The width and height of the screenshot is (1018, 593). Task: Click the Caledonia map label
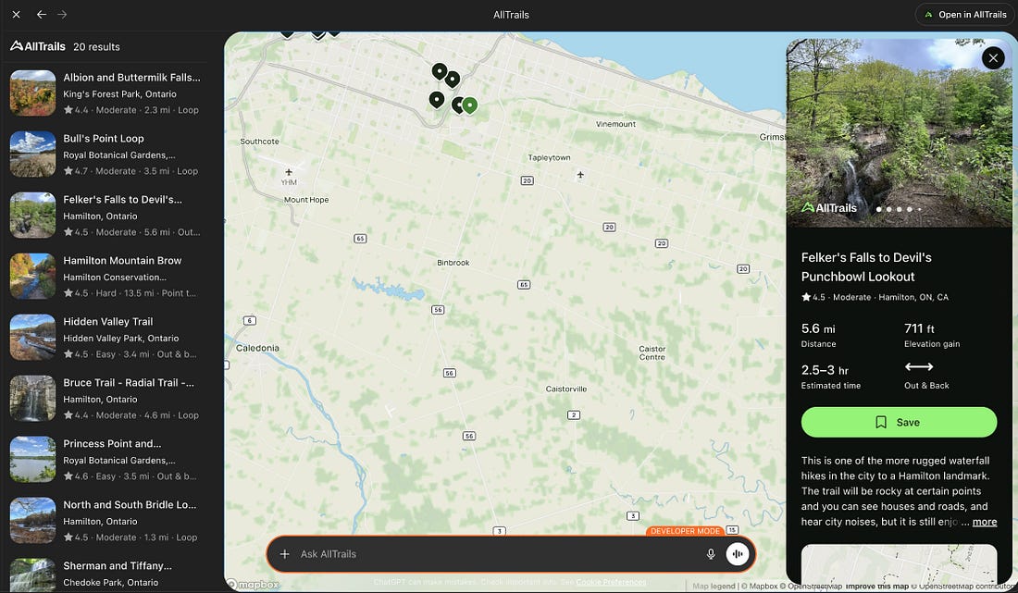pyautogui.click(x=257, y=348)
